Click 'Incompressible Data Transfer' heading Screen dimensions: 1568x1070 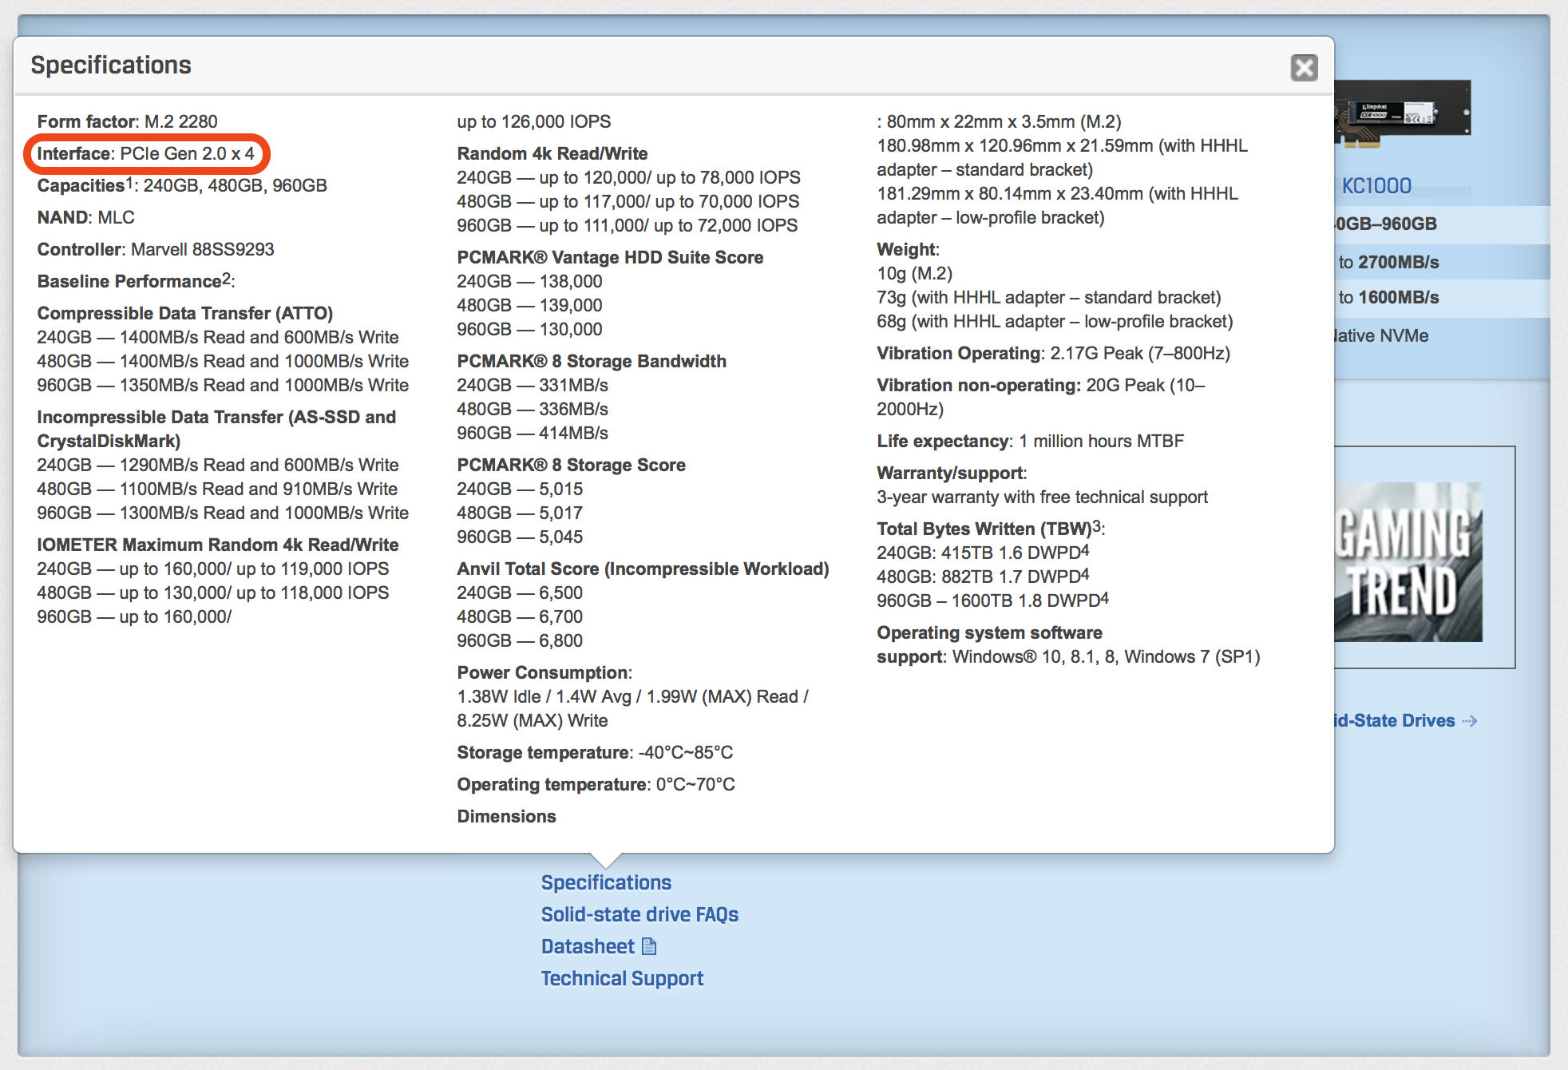point(216,429)
